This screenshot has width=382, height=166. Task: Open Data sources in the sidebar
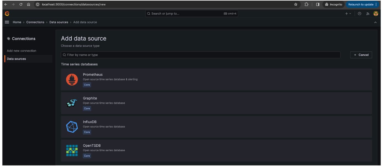click(x=17, y=59)
